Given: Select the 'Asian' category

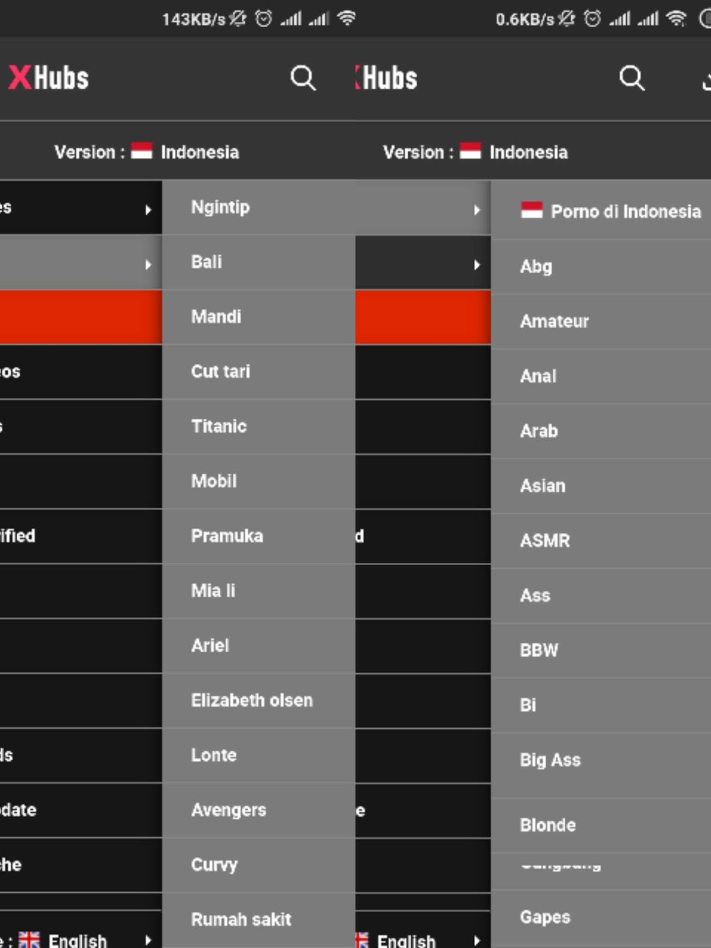Looking at the screenshot, I should [601, 486].
